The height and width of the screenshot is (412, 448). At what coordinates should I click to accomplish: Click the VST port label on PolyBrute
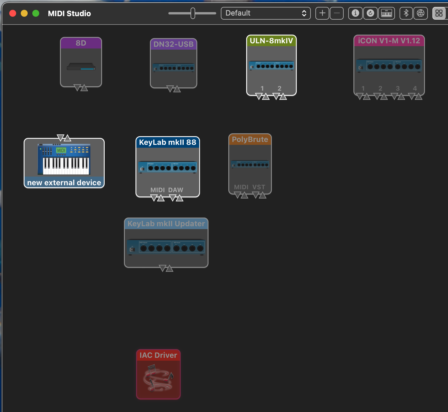coord(259,187)
